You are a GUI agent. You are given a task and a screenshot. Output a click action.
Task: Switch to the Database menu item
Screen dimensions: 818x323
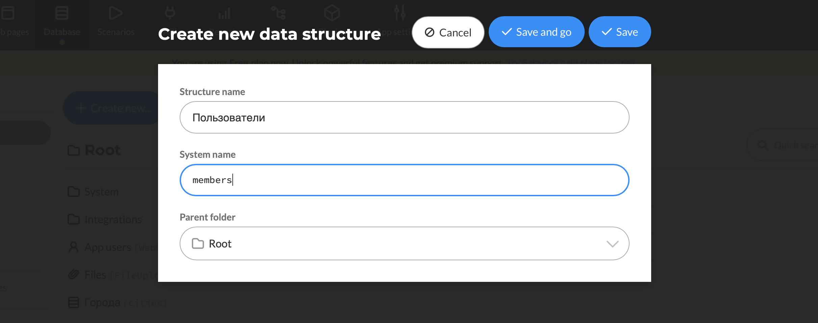pos(62,32)
